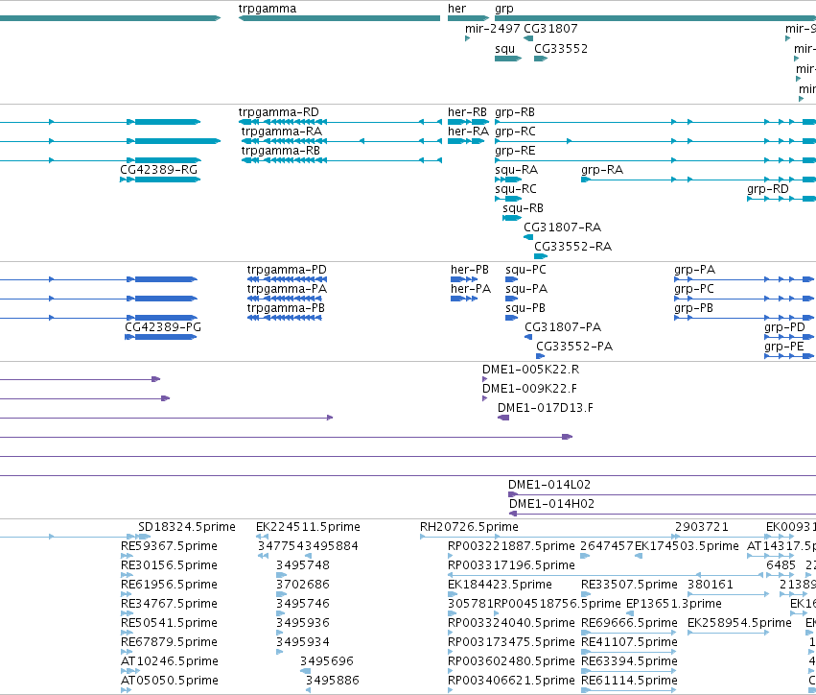816x695 pixels.
Task: Select transcript CG42389-RG
Action: click(x=159, y=170)
